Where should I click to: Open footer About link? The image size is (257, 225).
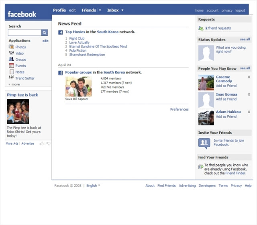pos(150,186)
